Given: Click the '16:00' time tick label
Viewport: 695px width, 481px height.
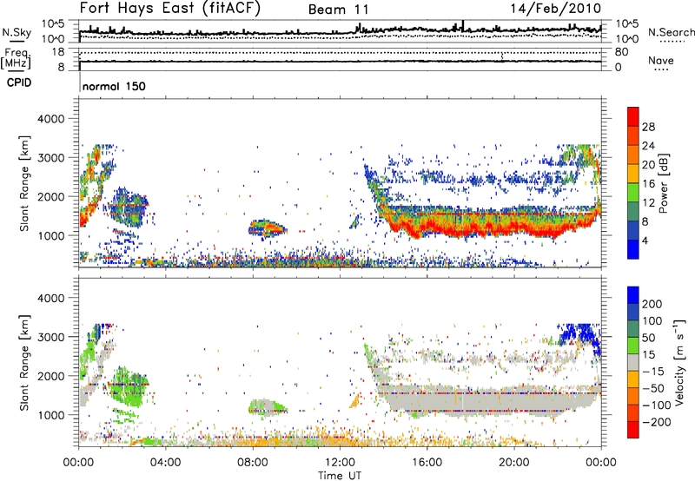Looking at the screenshot, I should (x=427, y=463).
